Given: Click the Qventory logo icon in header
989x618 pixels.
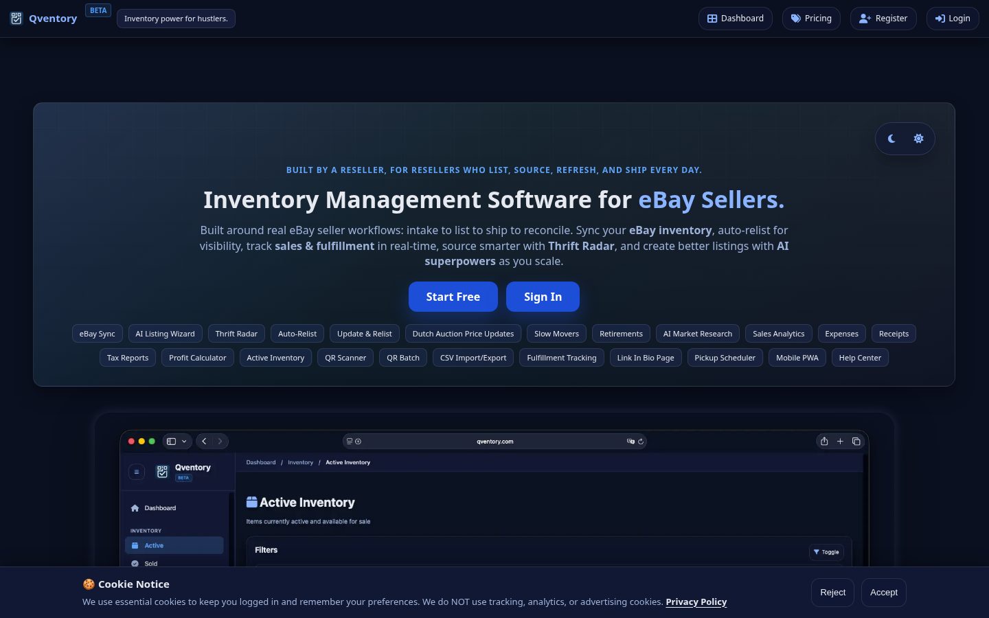Looking at the screenshot, I should 16,19.
